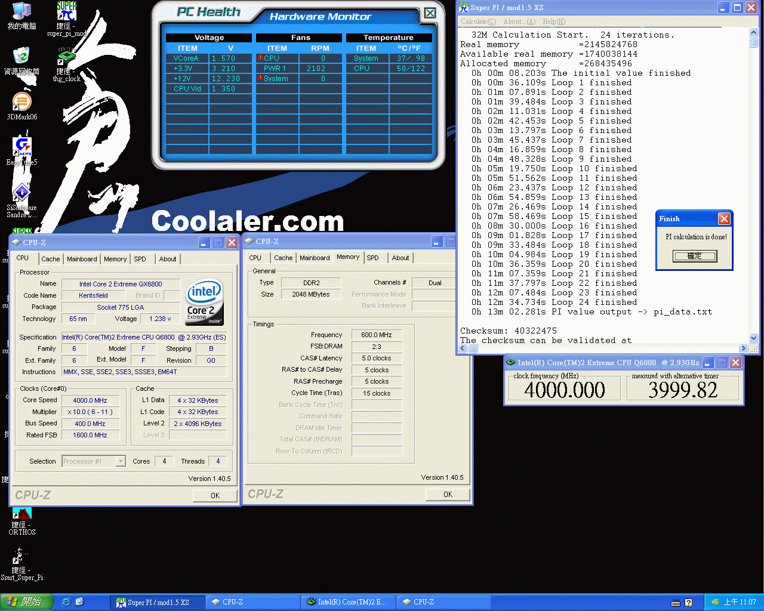Open Super PI Calculate menu

tap(478, 21)
